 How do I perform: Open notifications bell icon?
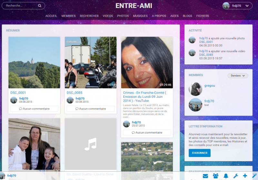(226, 176)
